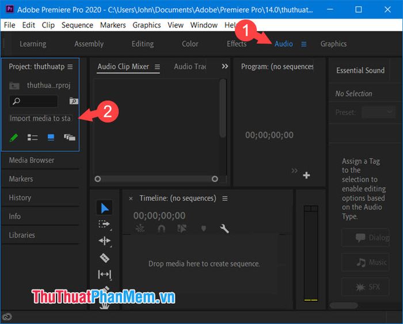The width and height of the screenshot is (403, 324).
Task: Open the History panel
Action: (x=20, y=197)
